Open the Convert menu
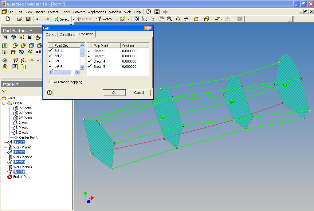The image size is (314, 211). click(79, 12)
